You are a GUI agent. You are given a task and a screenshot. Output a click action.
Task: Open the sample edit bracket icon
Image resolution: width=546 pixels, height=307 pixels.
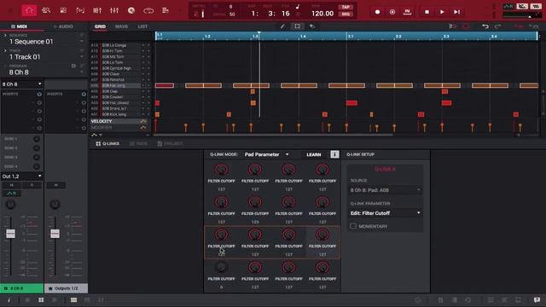(x=80, y=10)
